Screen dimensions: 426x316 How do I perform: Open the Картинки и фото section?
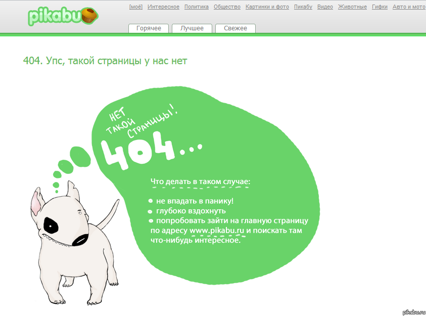[267, 7]
